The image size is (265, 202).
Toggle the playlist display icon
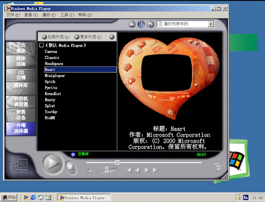141,24
